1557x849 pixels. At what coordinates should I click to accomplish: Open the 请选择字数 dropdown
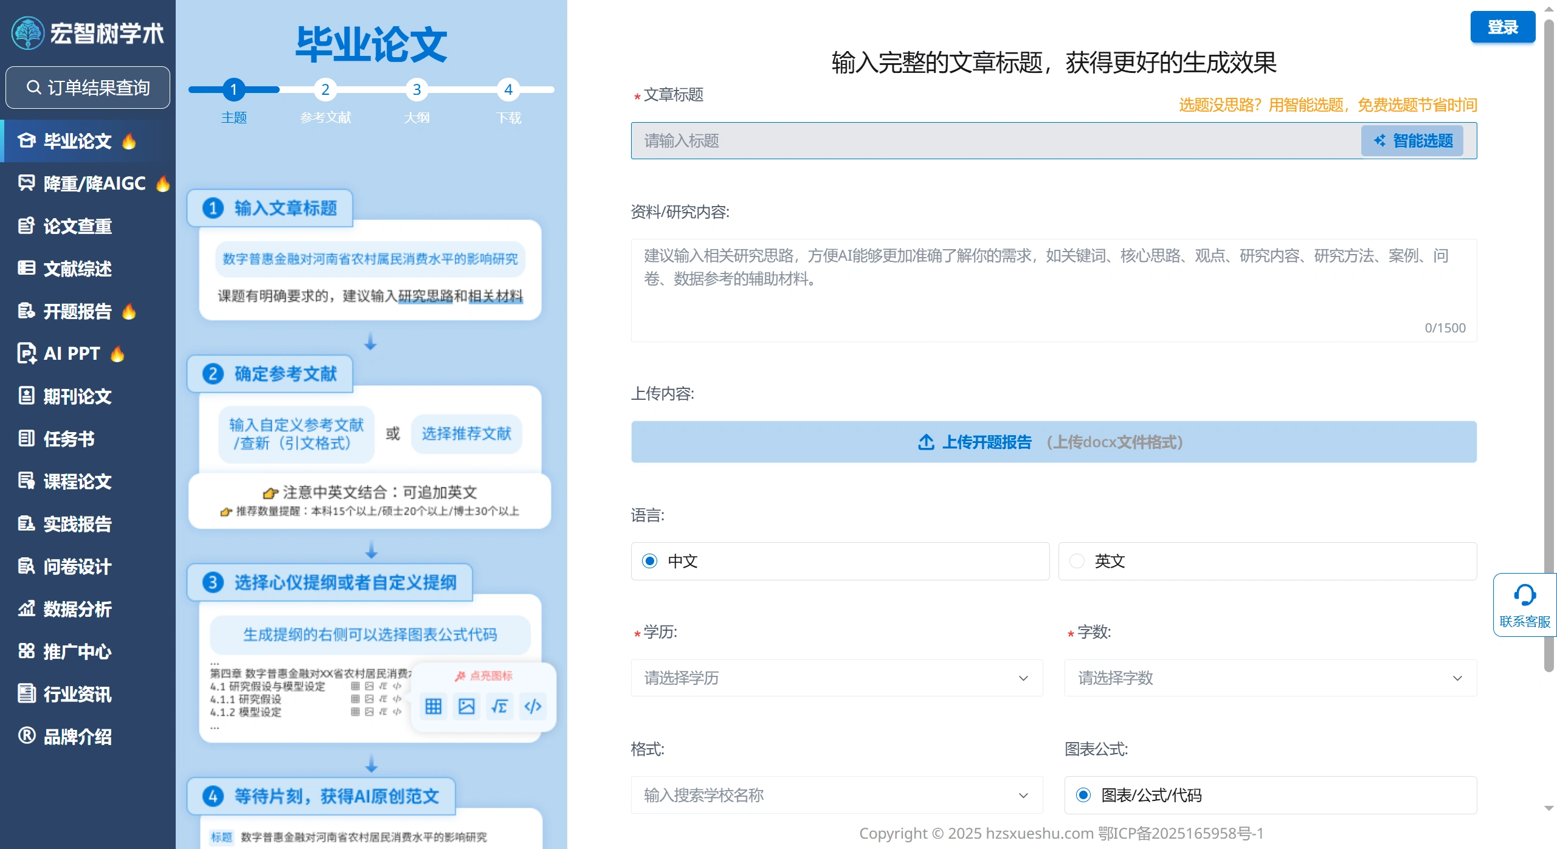1269,678
